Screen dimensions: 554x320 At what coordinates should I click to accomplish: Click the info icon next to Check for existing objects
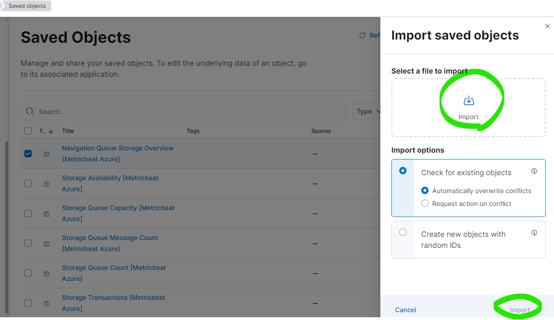(x=534, y=171)
